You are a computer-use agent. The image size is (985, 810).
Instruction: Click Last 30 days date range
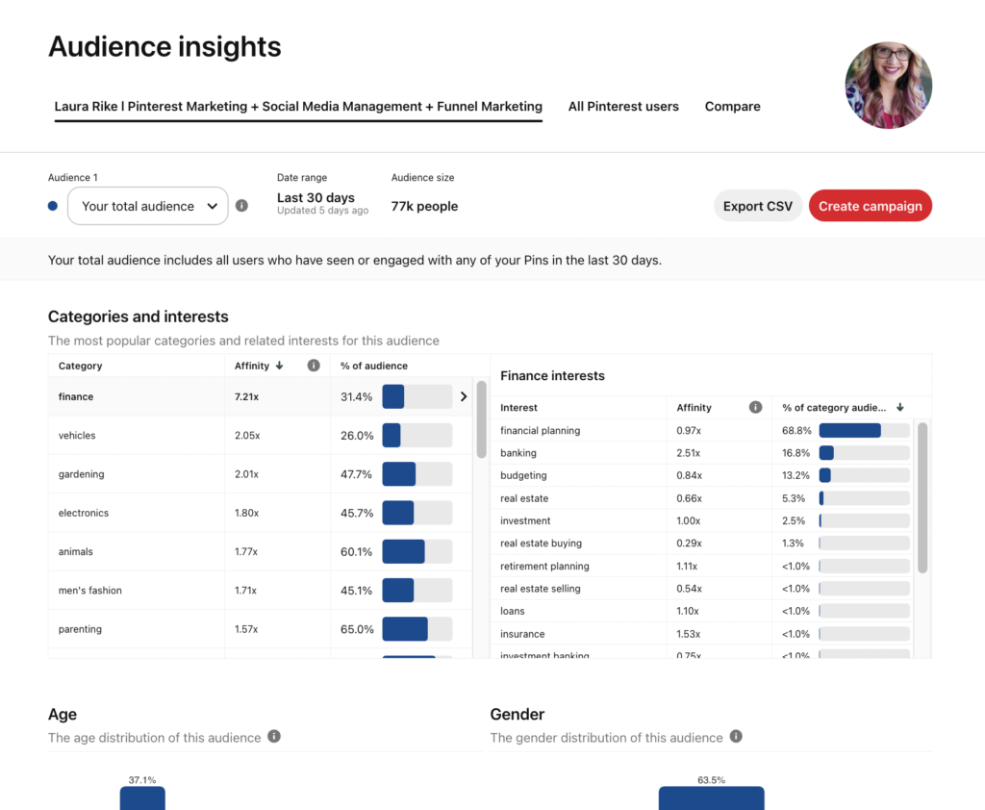pyautogui.click(x=316, y=197)
